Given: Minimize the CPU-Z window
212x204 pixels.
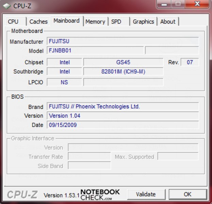Looking at the screenshot, I should point(164,4).
